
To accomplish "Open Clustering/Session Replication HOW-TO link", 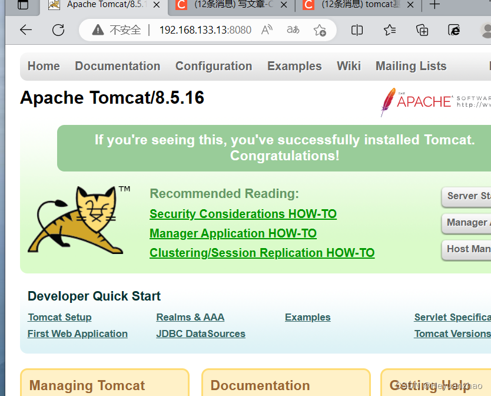I will [x=262, y=253].
